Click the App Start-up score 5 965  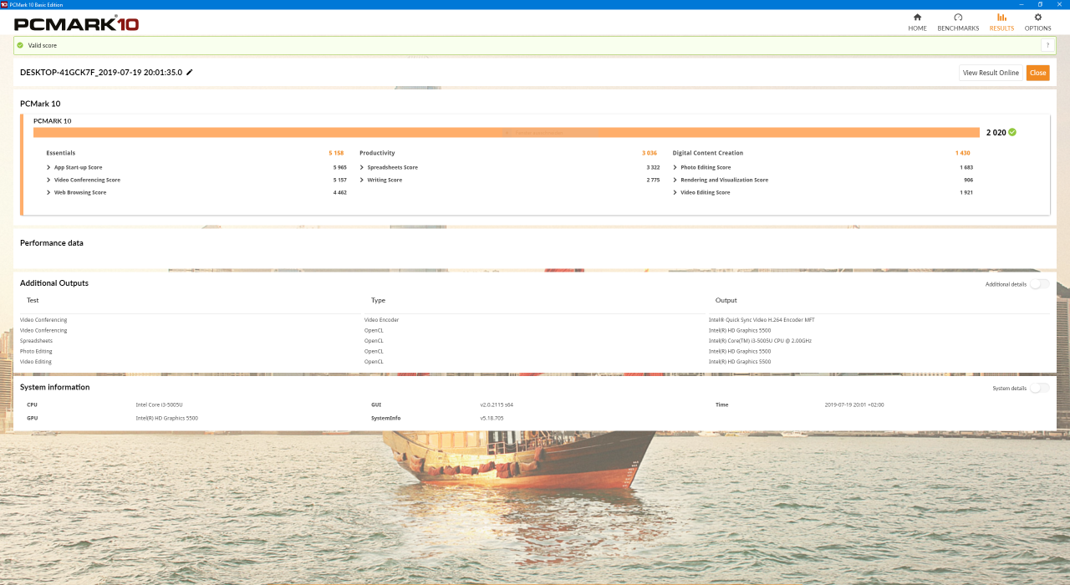click(339, 167)
